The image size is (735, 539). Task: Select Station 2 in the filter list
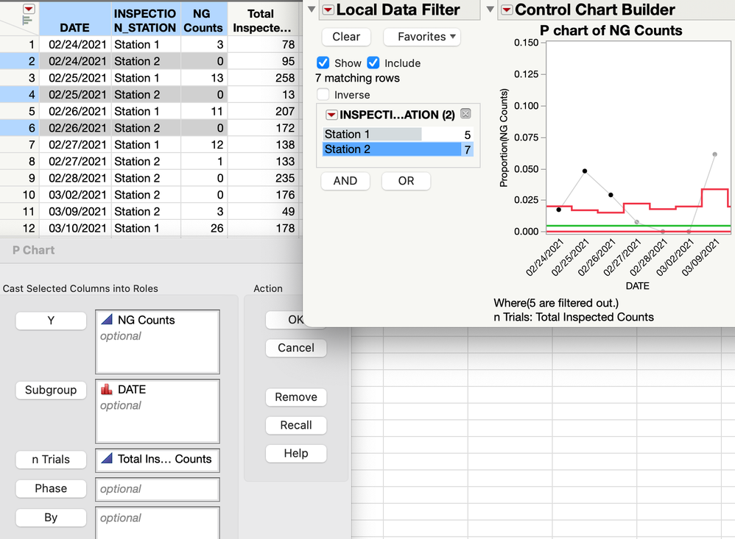[x=372, y=149]
